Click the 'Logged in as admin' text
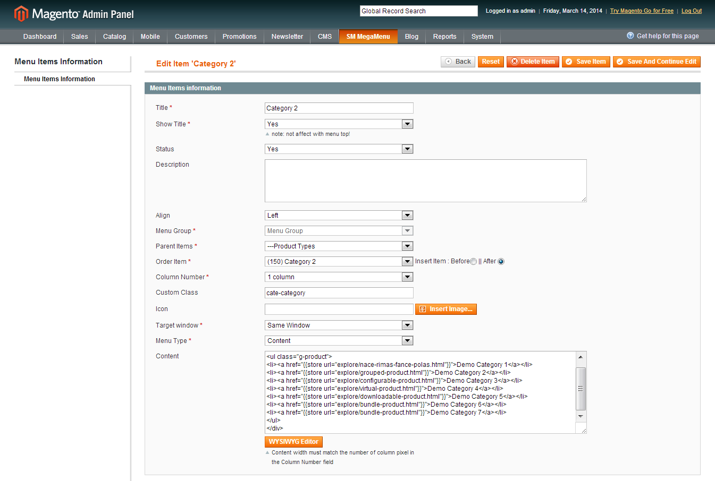The image size is (715, 481). point(510,11)
